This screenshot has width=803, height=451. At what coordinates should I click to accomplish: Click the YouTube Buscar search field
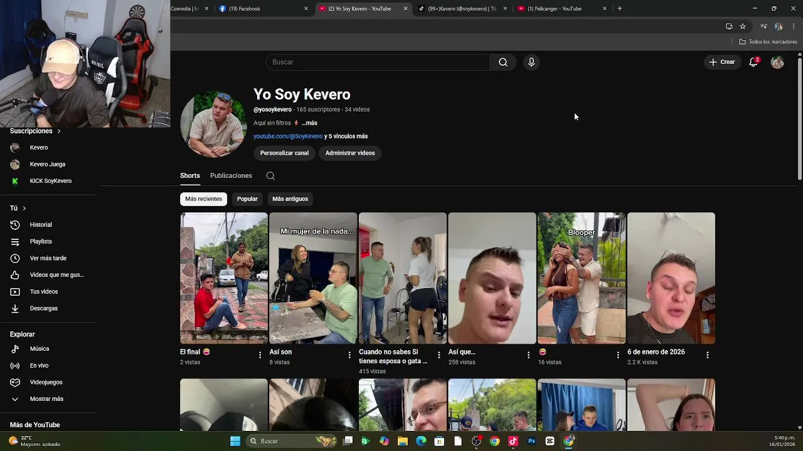[x=378, y=62]
